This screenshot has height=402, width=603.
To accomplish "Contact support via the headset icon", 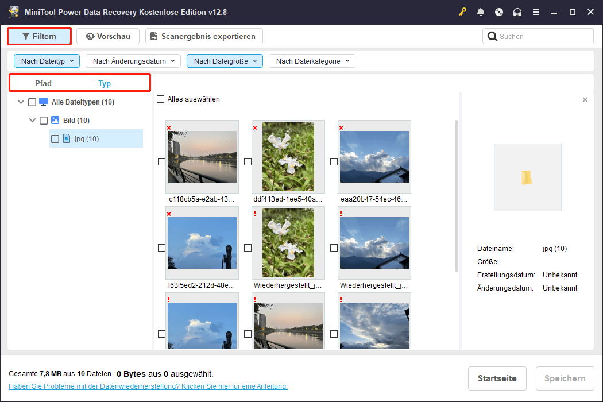I will tap(517, 11).
